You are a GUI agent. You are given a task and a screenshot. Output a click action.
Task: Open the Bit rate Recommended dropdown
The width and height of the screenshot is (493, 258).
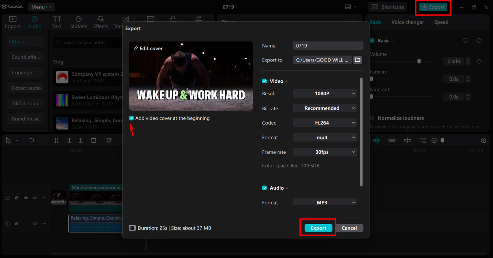325,108
